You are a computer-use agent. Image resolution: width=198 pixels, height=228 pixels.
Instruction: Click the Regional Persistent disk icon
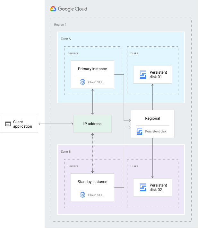point(139,131)
